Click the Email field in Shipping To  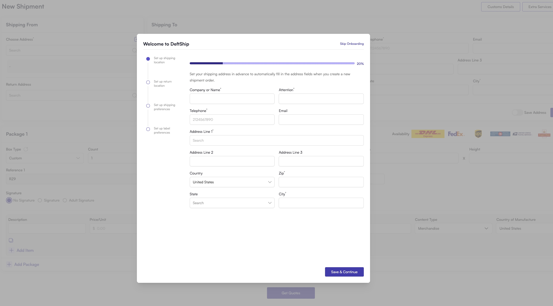[513, 48]
